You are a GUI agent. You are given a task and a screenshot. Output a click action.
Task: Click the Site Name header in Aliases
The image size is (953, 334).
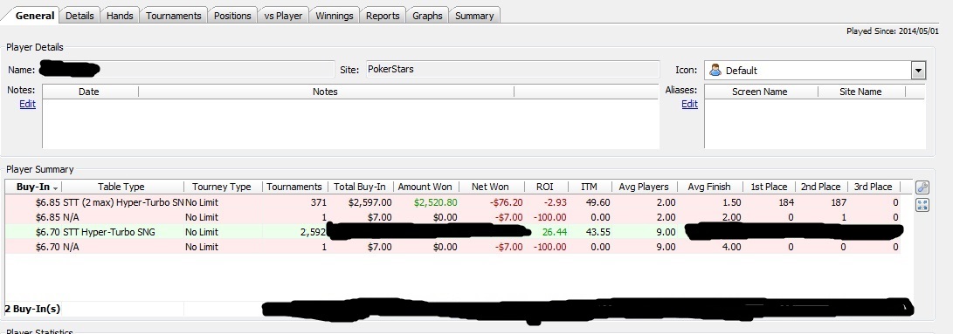coord(860,92)
